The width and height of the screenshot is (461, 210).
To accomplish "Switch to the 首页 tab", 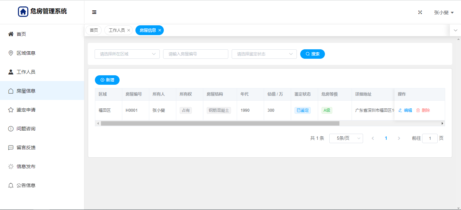I will 94,30.
